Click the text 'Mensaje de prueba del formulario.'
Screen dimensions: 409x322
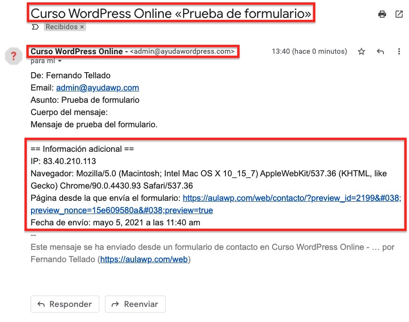[x=94, y=124]
